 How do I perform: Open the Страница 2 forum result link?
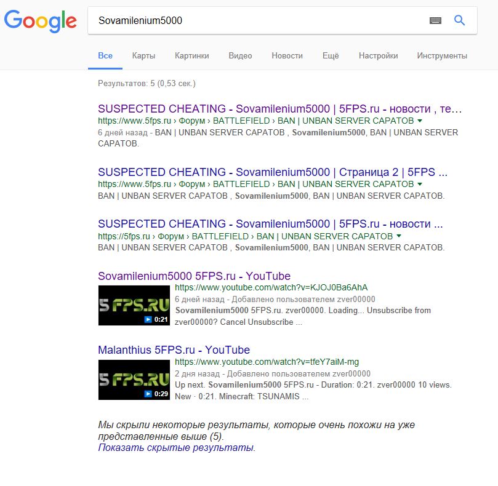click(273, 172)
